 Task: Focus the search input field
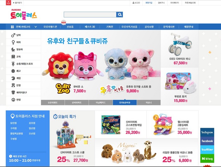[90, 15]
